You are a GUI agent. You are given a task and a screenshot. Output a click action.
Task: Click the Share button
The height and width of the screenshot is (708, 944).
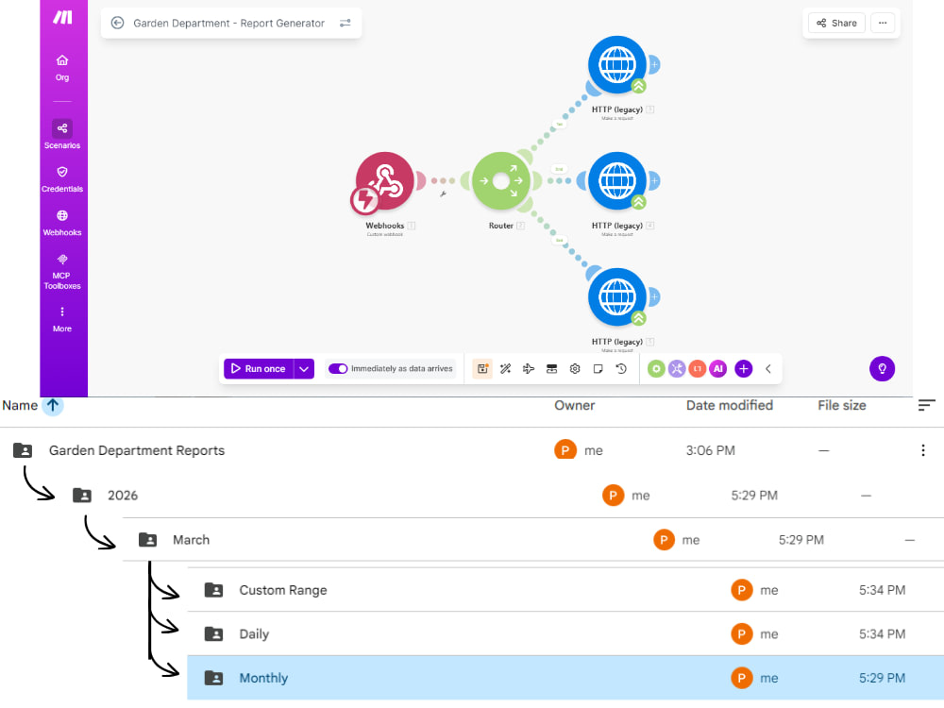[x=836, y=23]
